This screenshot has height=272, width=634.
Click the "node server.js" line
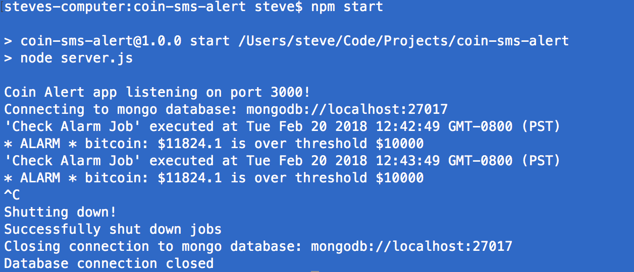point(76,58)
